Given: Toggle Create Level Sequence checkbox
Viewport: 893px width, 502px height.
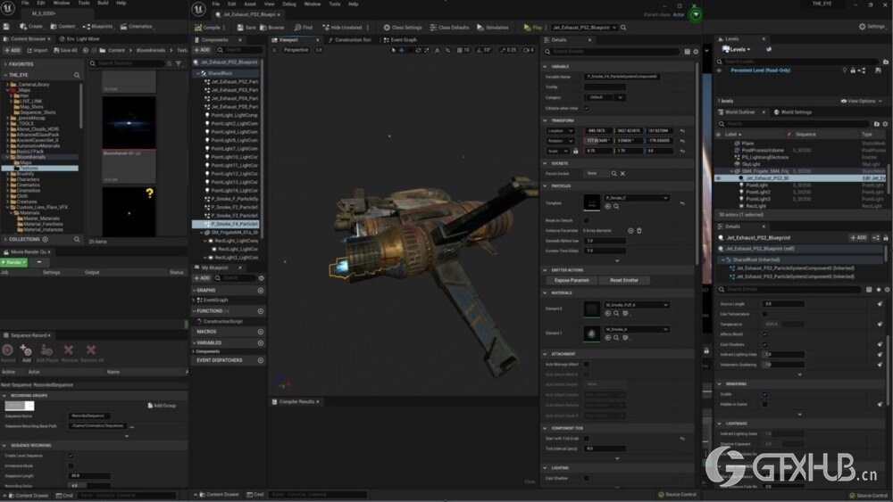Looking at the screenshot, I should pos(71,456).
